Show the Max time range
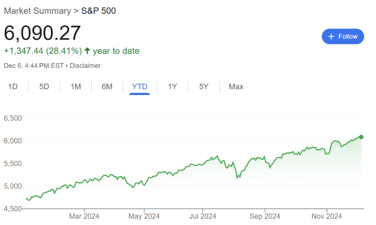The height and width of the screenshot is (225, 376). coord(236,87)
